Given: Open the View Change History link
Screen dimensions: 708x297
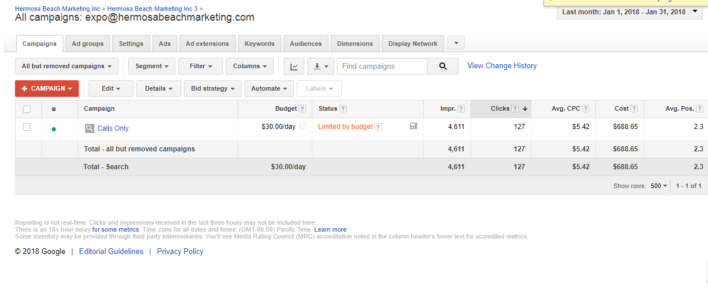Looking at the screenshot, I should (x=502, y=66).
